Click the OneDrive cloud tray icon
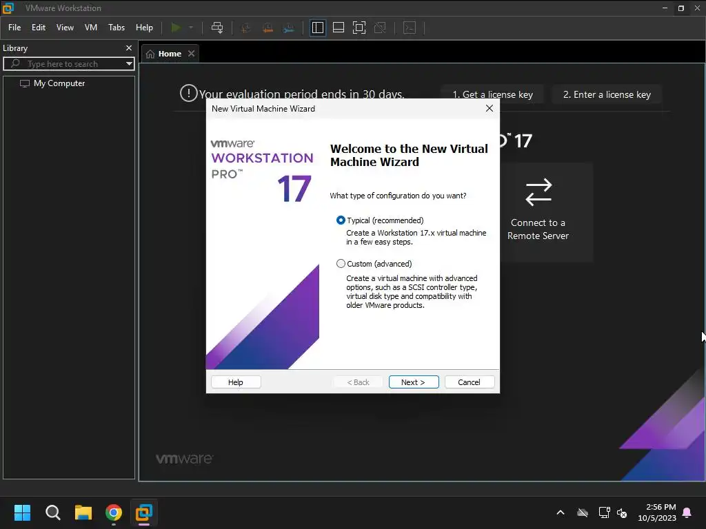The height and width of the screenshot is (529, 706). point(583,512)
